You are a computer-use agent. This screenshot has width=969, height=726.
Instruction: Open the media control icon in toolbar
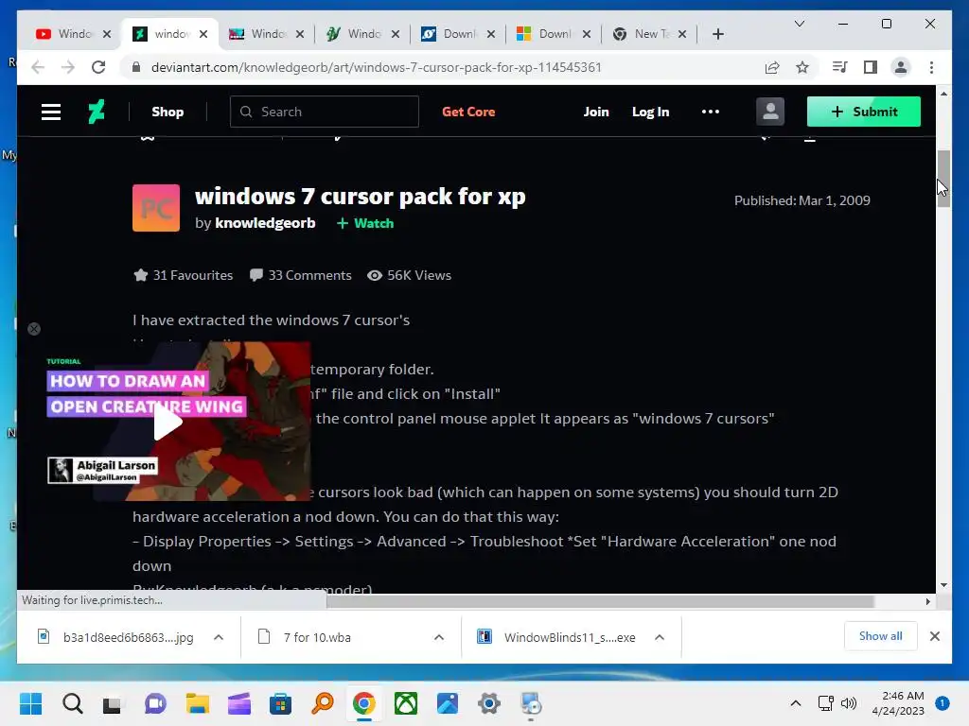coord(839,67)
